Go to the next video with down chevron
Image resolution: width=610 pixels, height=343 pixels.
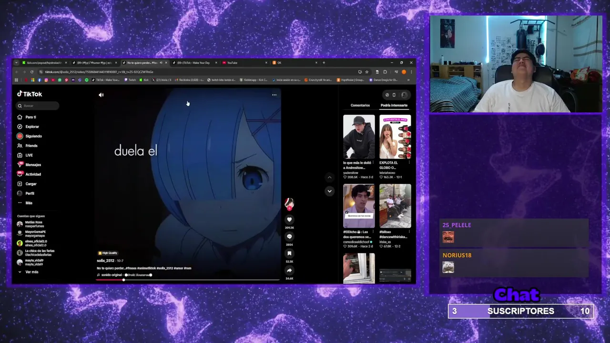coord(329,191)
